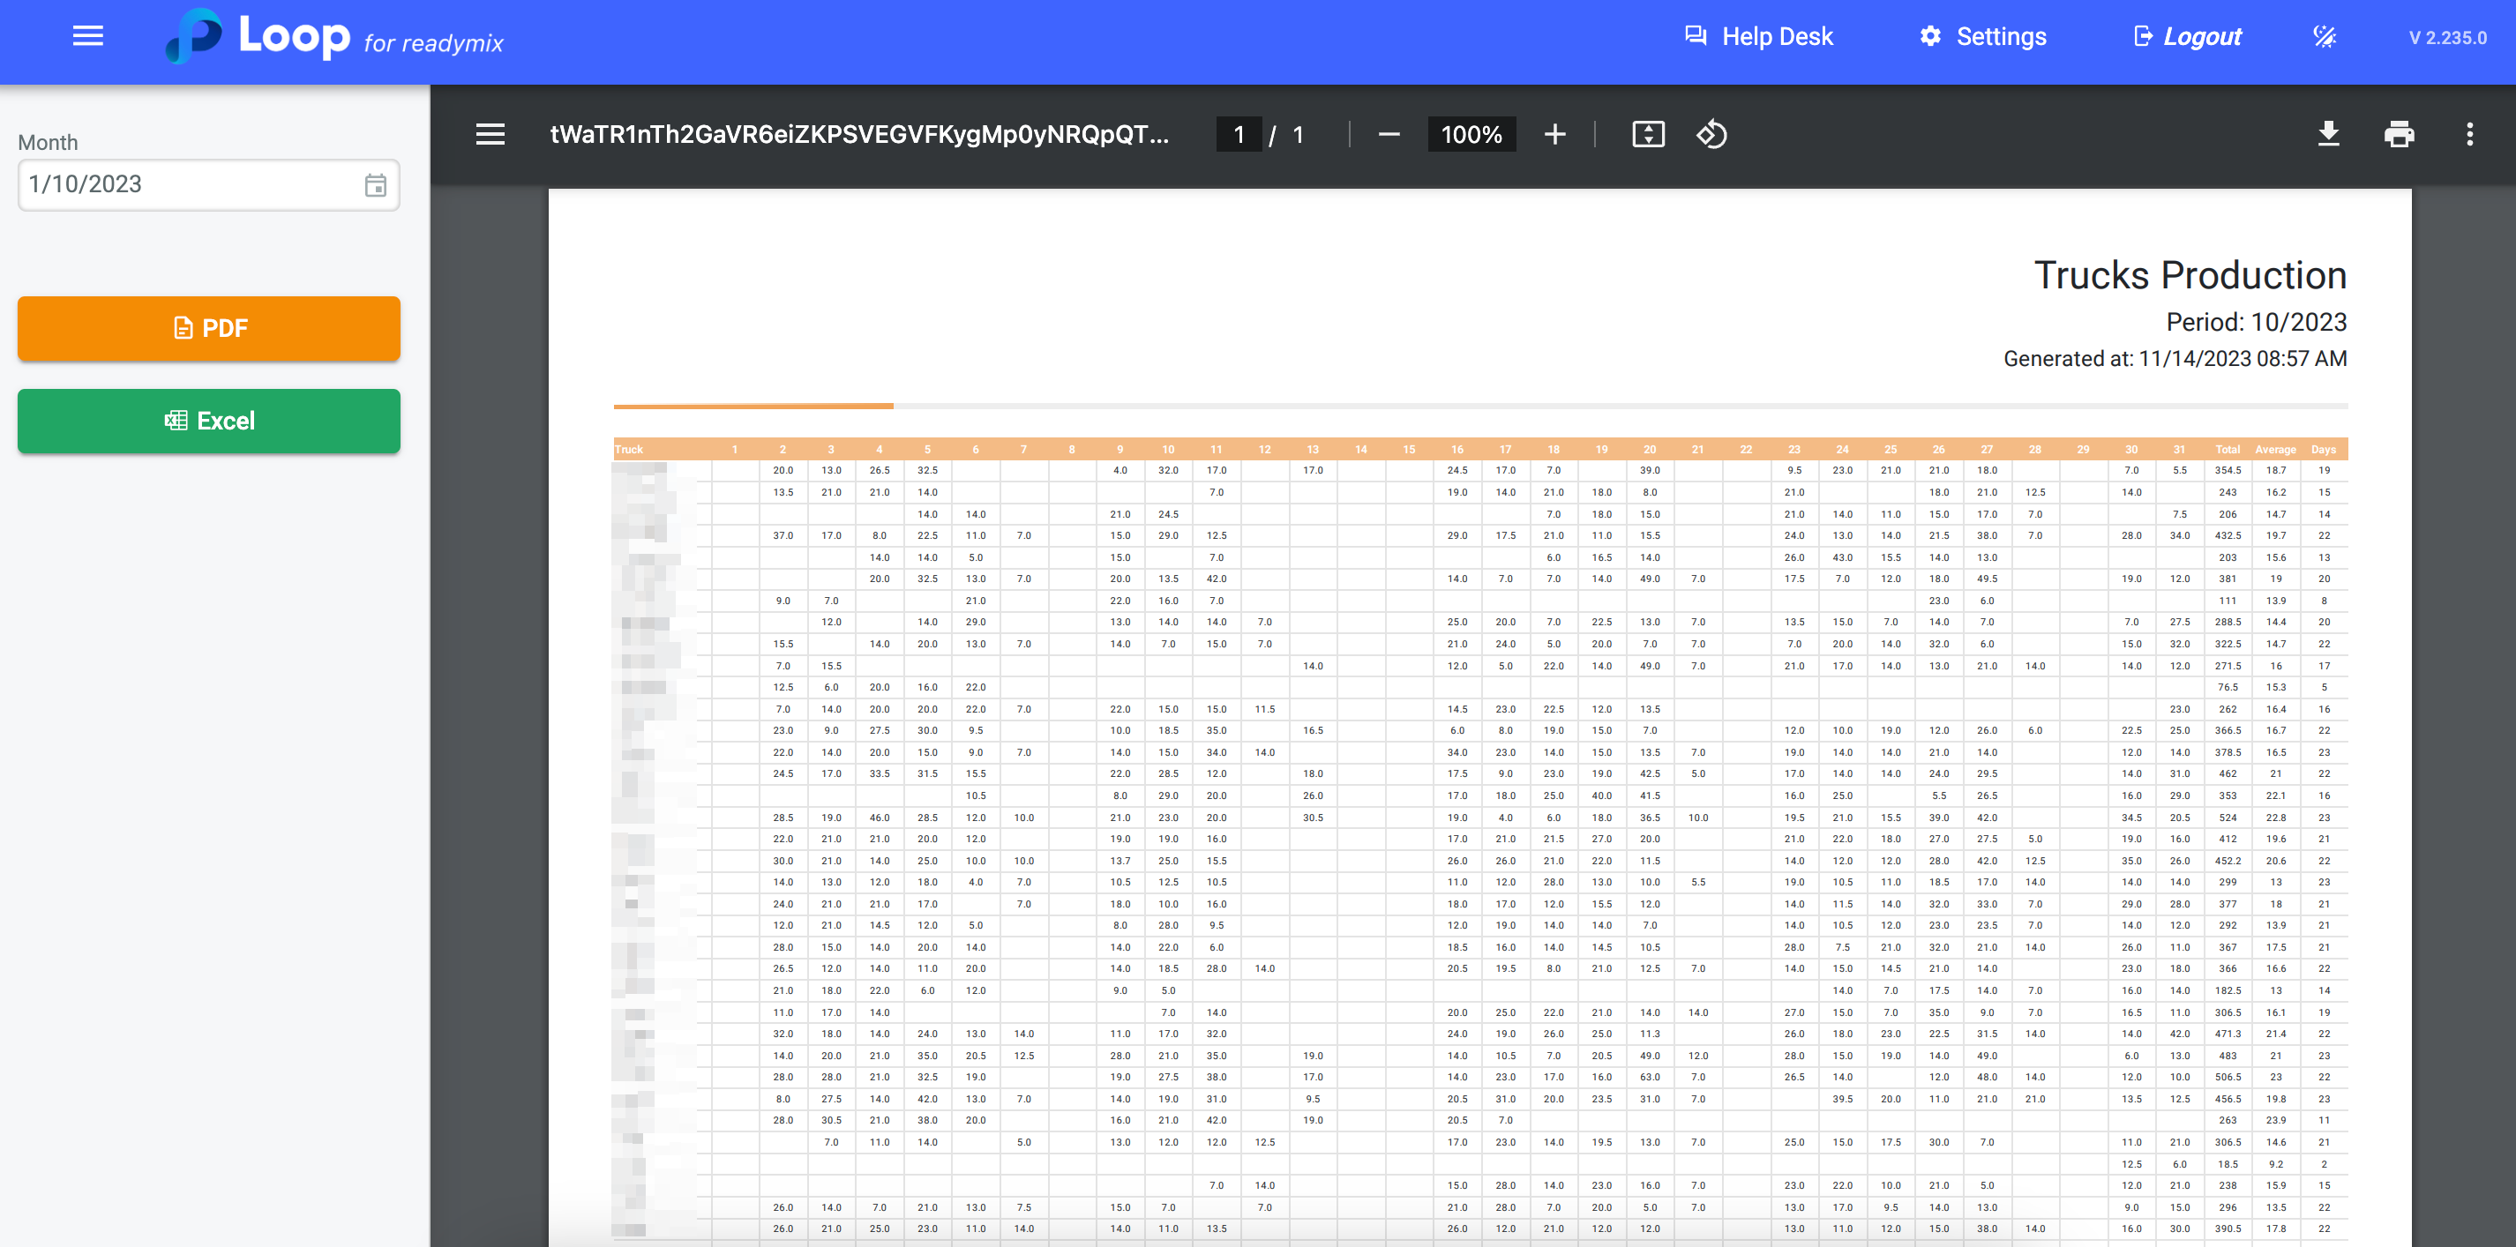Generate the report as PDF

point(209,328)
